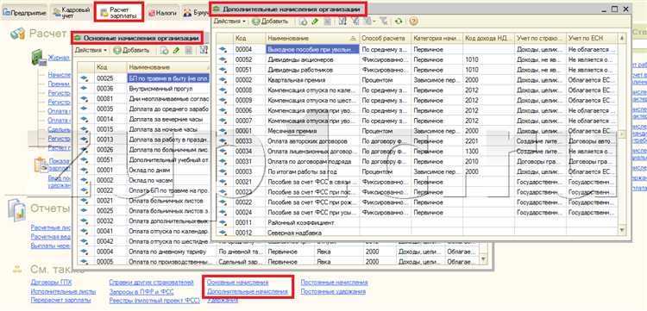Add entry in Основные начисления via Добавить
Viewport: 647px width, 311px height.
pos(131,50)
